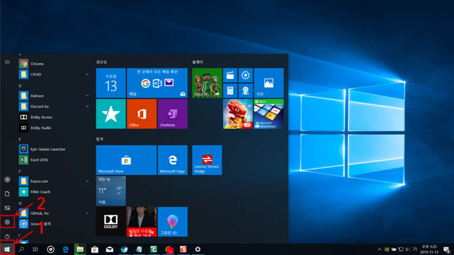Click the battery icon in tray
This screenshot has height=255, width=454.
(394, 249)
